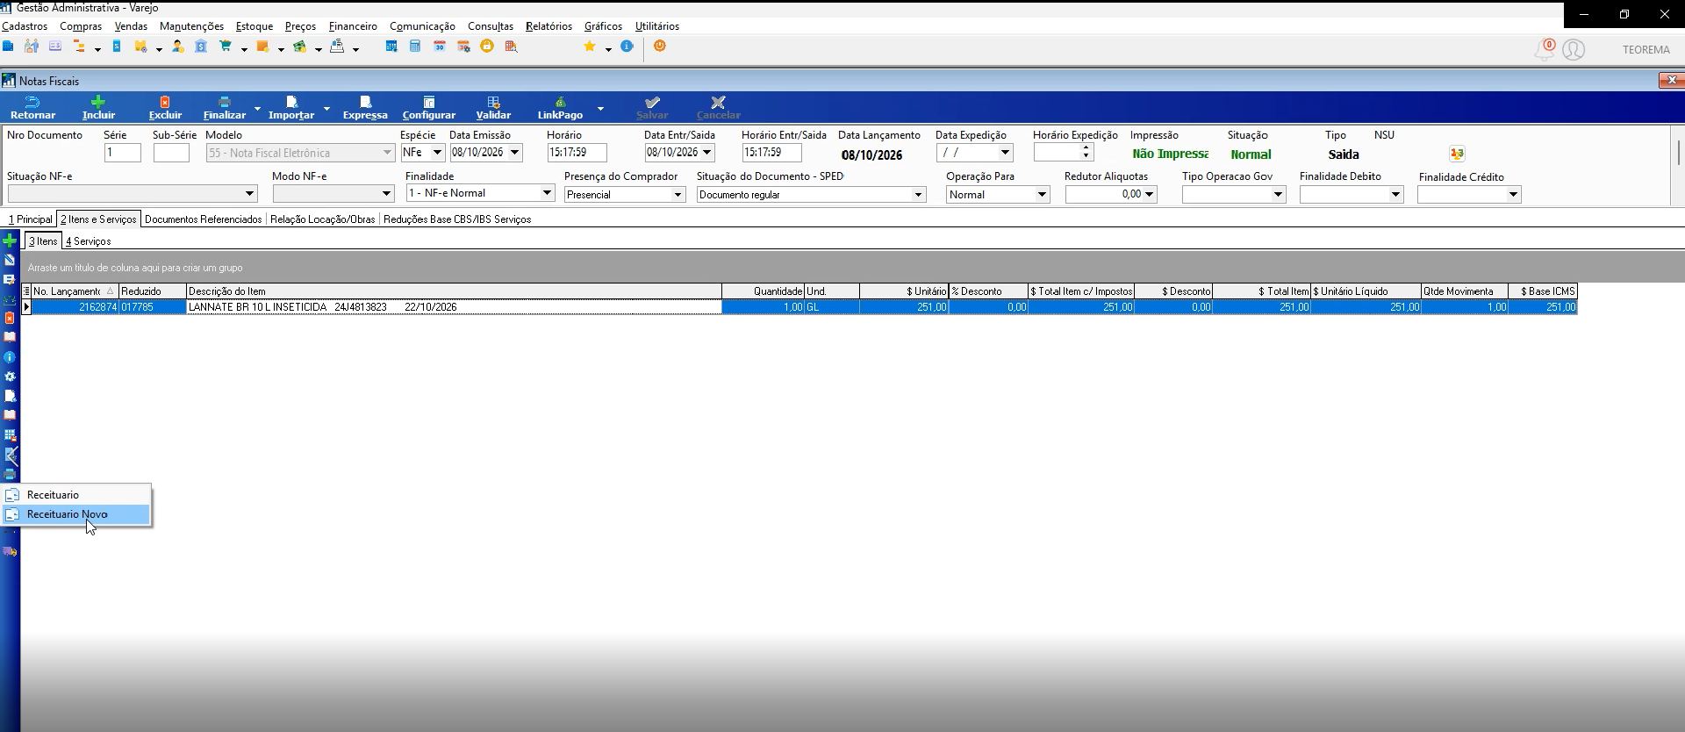1685x732 pixels.
Task: Click the printer icon in the left sidebar
Action: coord(10,475)
